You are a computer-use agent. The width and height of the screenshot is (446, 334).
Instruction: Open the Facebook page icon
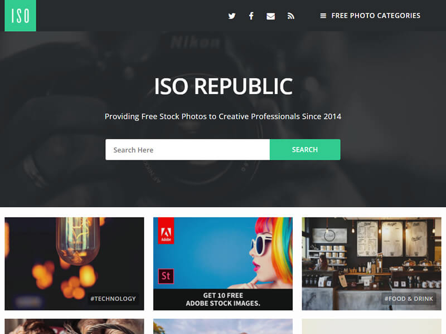click(x=251, y=16)
